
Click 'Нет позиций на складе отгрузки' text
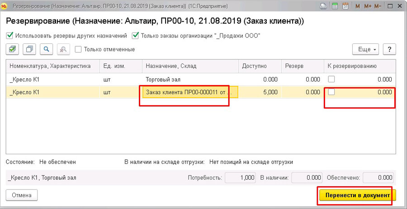click(x=251, y=162)
